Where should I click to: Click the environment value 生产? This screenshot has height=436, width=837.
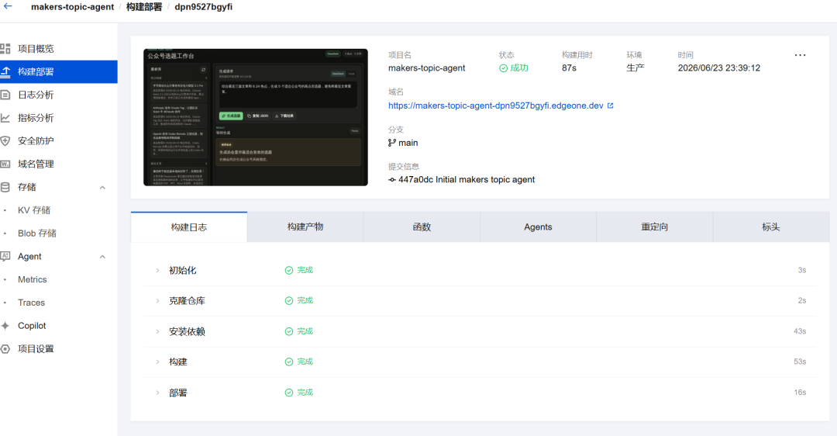click(x=635, y=67)
